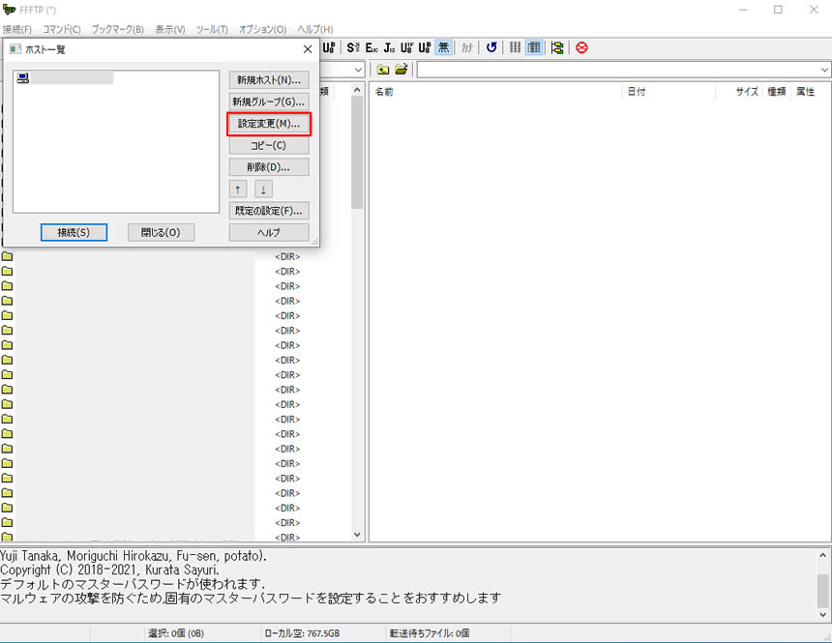Click the log pane scrollbar up arrow

click(x=823, y=555)
